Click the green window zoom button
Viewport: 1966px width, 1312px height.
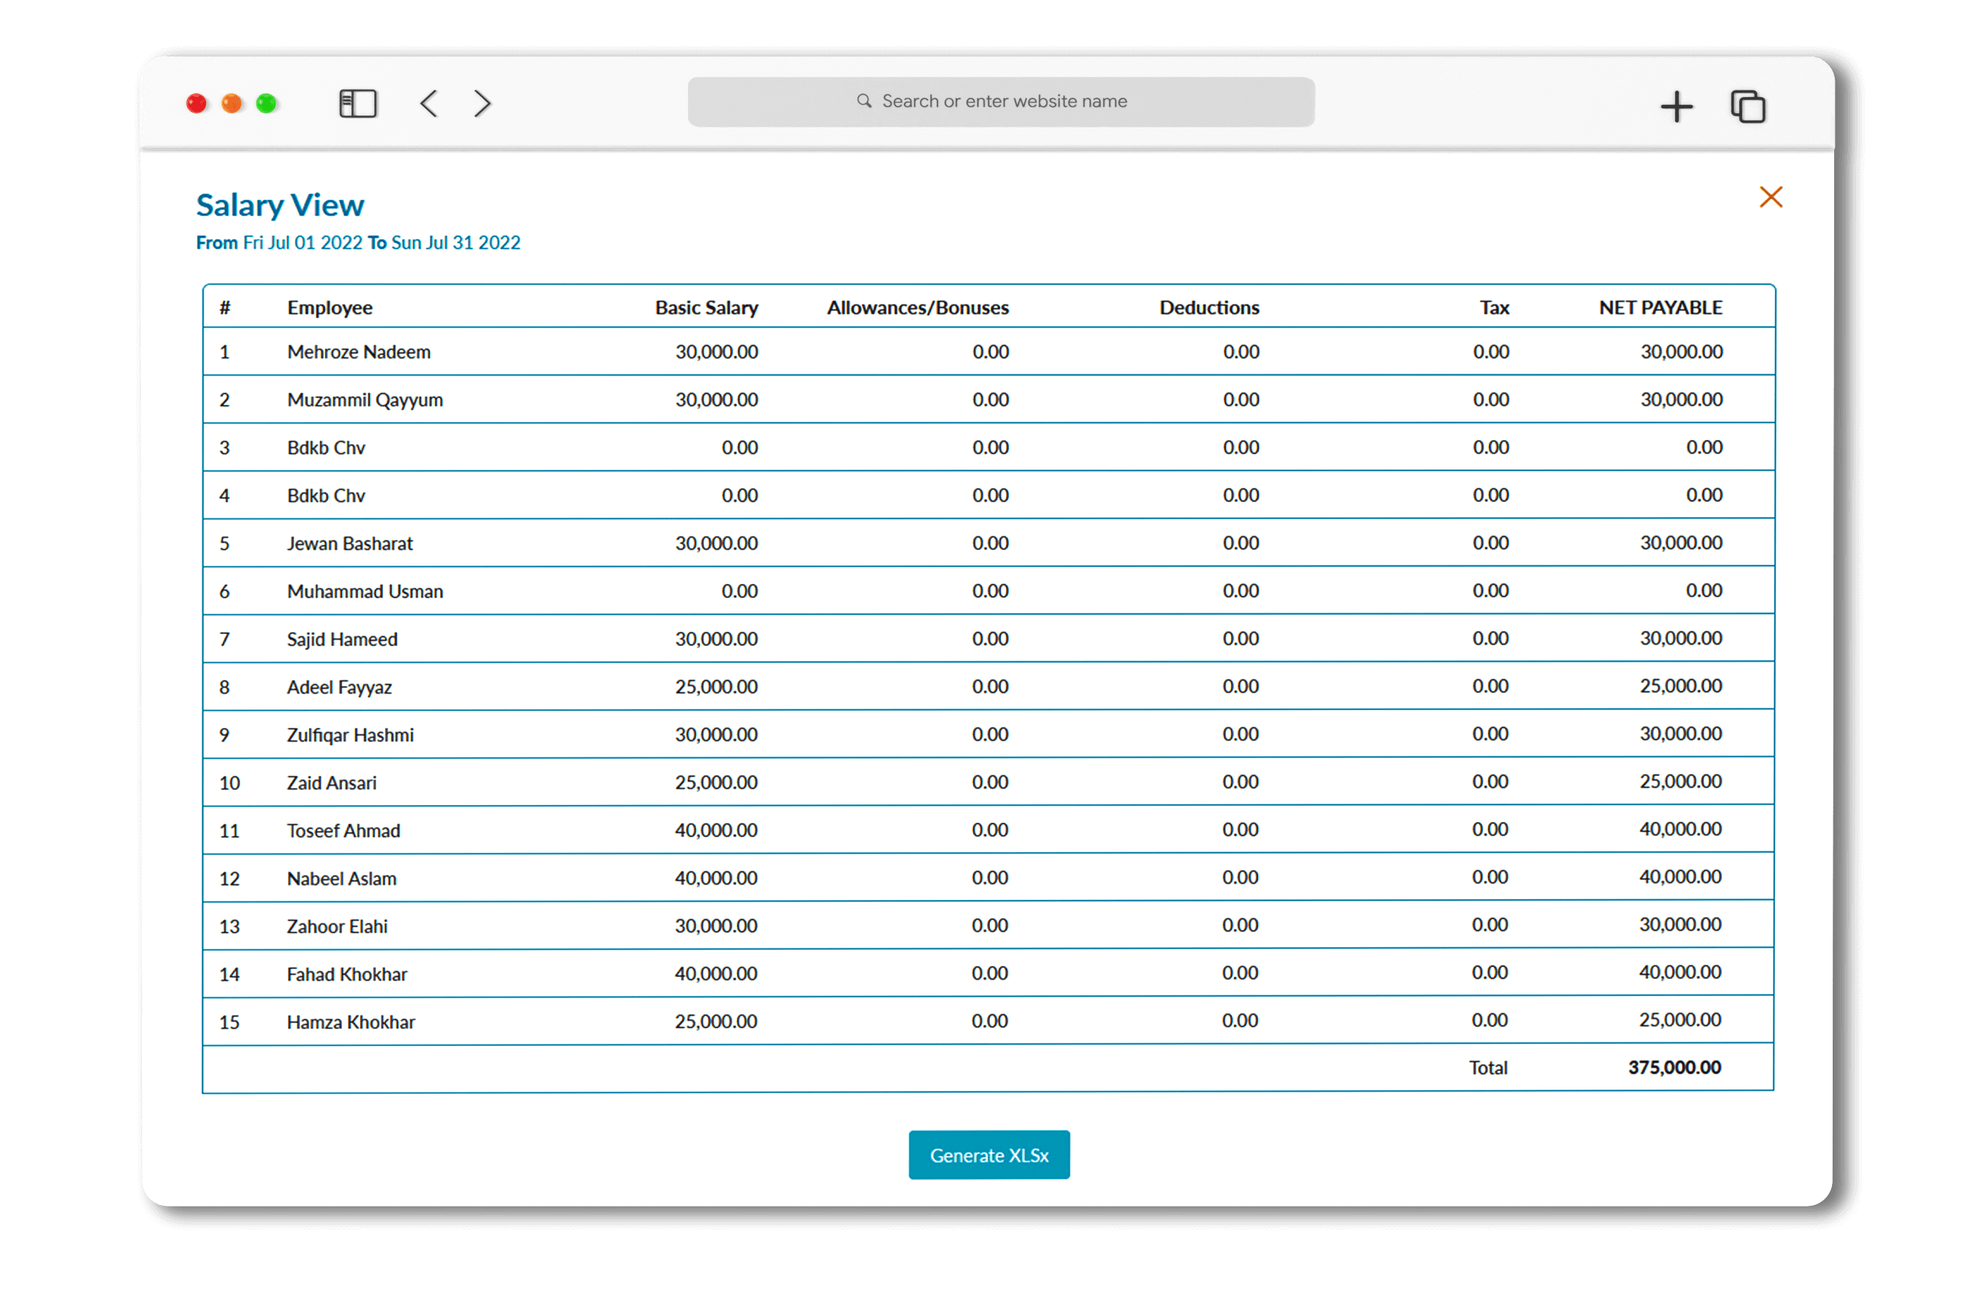pyautogui.click(x=267, y=104)
